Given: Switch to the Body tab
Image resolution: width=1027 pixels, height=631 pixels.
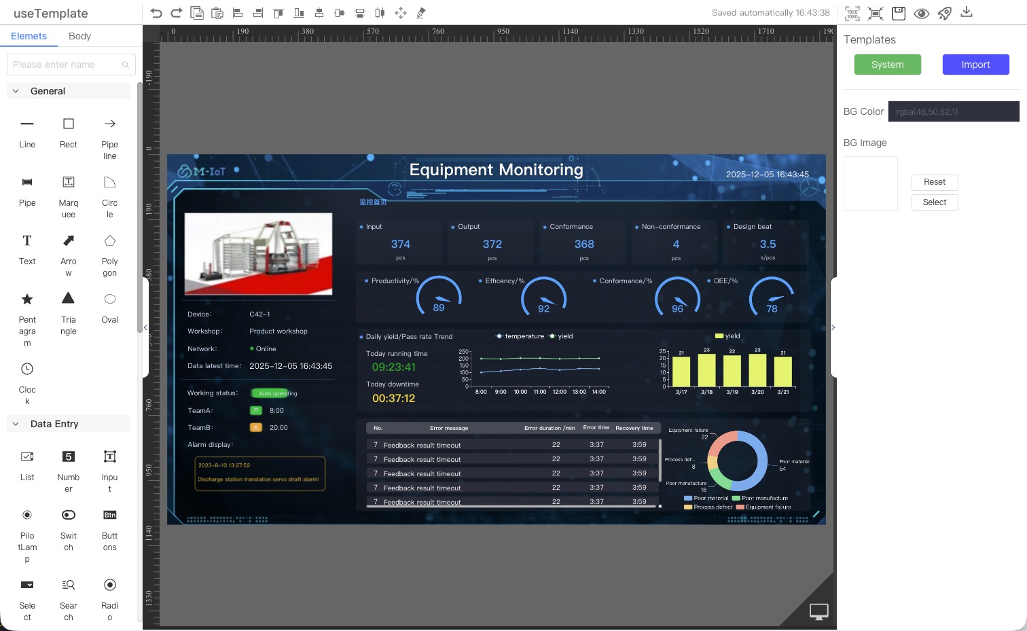Looking at the screenshot, I should 79,36.
